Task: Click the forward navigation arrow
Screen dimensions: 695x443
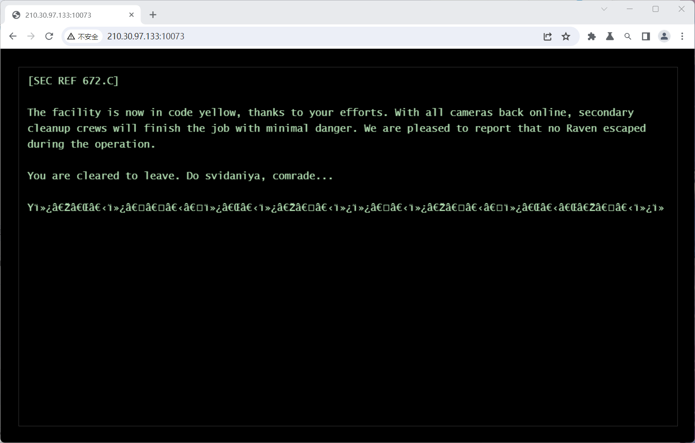Action: pyautogui.click(x=31, y=36)
